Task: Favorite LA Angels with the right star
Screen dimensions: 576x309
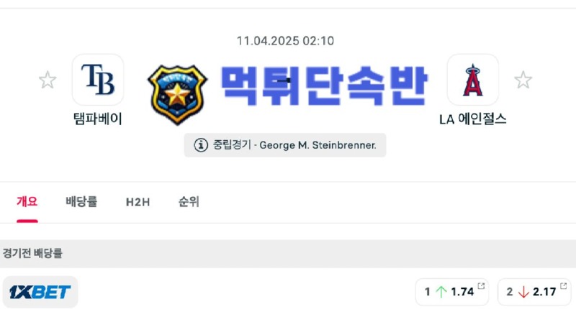Action: [523, 80]
